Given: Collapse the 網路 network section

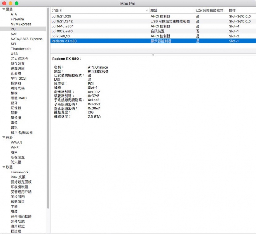Looking at the screenshot, I should coord(4,137).
